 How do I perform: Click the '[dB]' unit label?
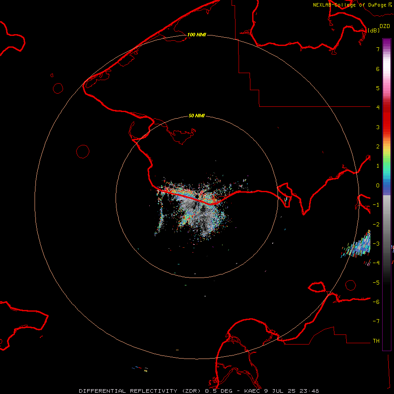374,30
